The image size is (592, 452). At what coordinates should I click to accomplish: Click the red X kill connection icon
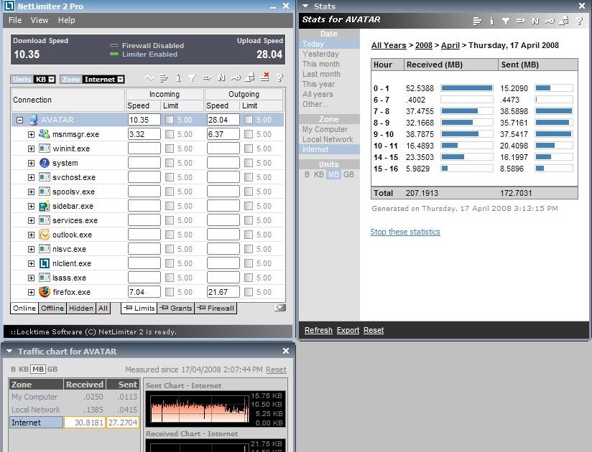click(x=265, y=77)
